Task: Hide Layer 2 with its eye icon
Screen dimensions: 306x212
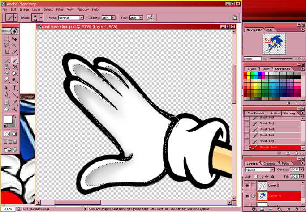Action: click(x=247, y=186)
